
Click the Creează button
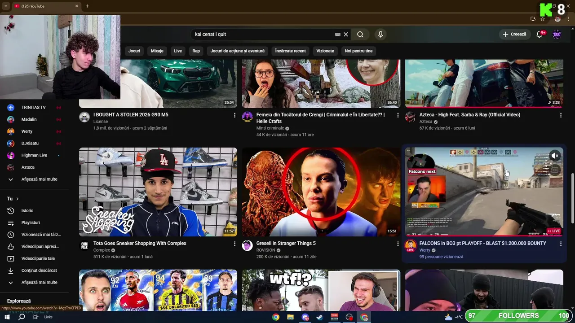coord(514,35)
